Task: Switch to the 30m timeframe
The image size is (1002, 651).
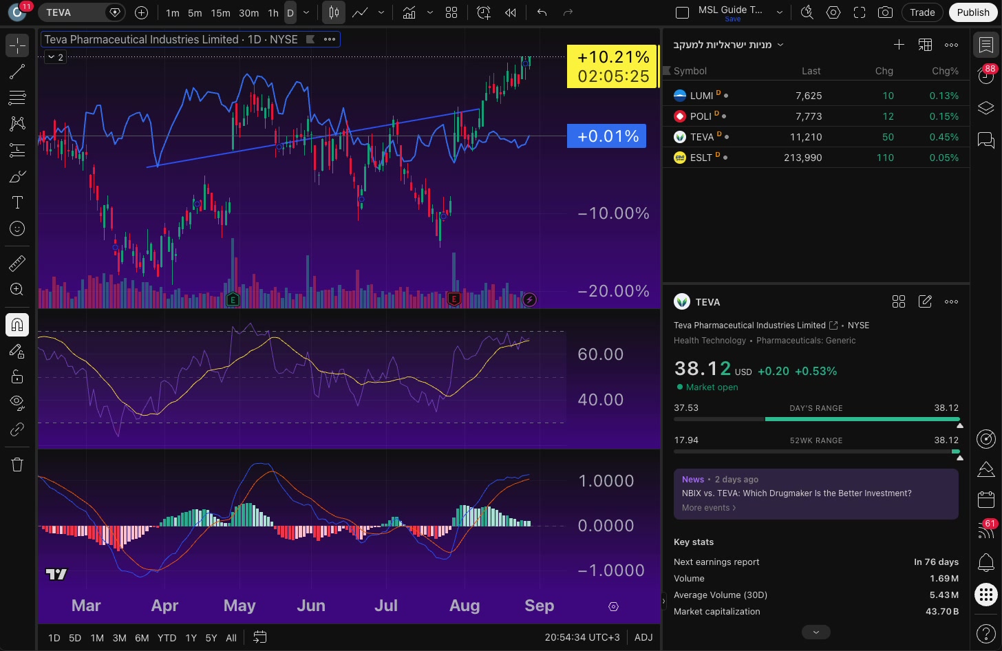Action: (x=248, y=12)
